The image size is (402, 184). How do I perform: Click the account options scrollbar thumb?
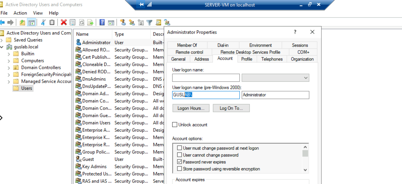tap(305, 153)
